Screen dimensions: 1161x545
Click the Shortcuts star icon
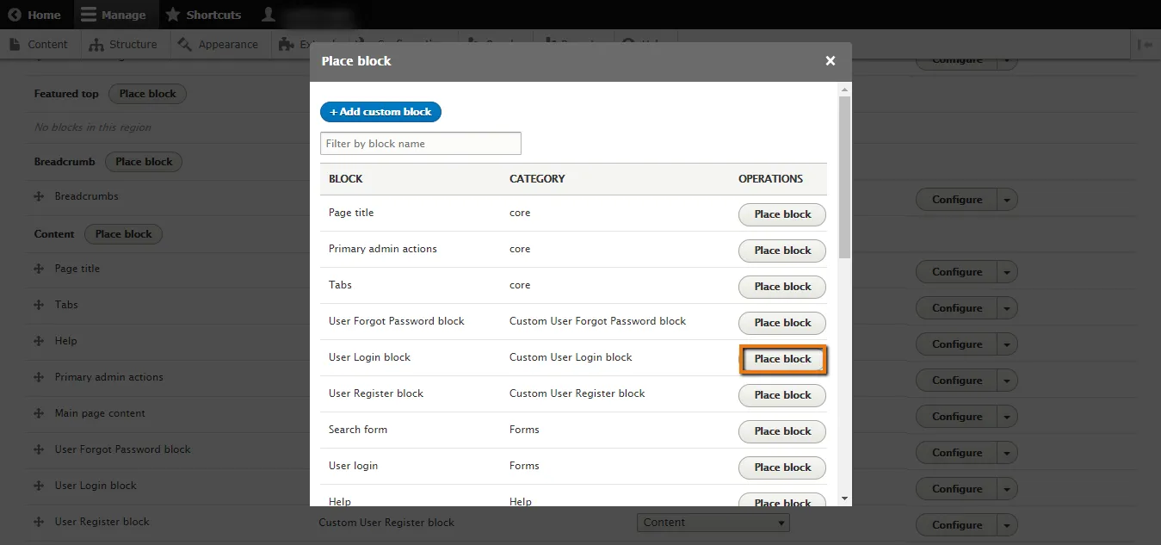pyautogui.click(x=173, y=15)
